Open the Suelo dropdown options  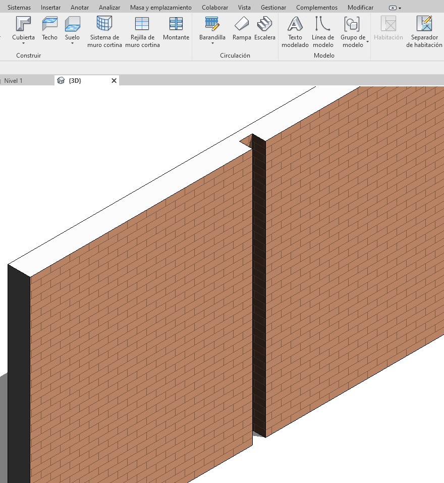[72, 44]
